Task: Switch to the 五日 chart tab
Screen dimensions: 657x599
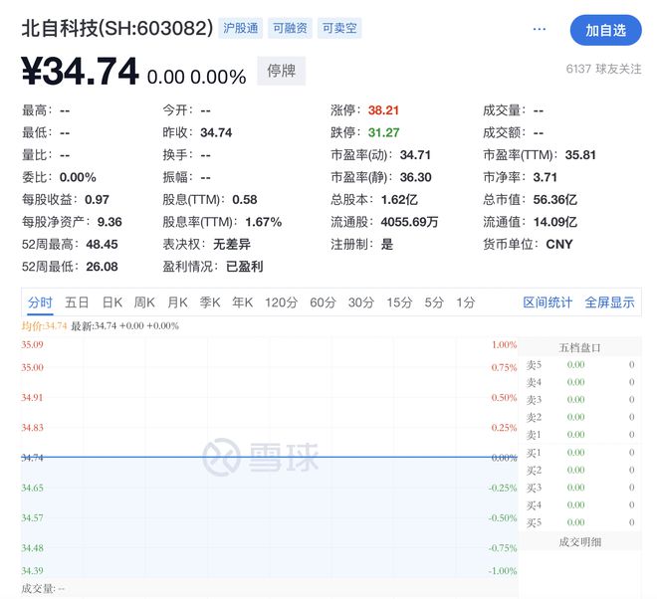Action: click(77, 302)
